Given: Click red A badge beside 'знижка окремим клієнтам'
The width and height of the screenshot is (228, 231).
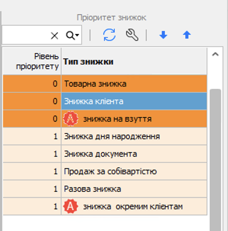Looking at the screenshot, I should pyautogui.click(x=71, y=206).
